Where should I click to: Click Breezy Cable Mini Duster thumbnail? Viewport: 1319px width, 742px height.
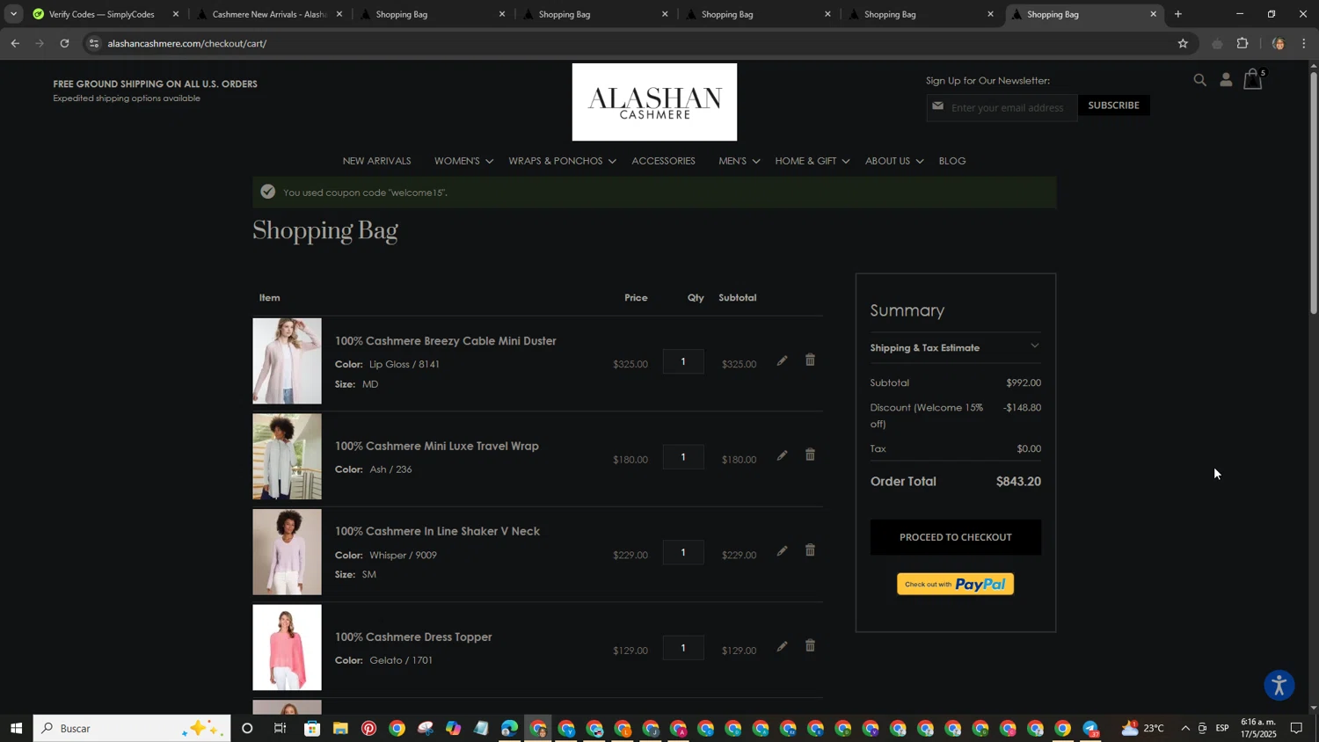click(x=287, y=361)
